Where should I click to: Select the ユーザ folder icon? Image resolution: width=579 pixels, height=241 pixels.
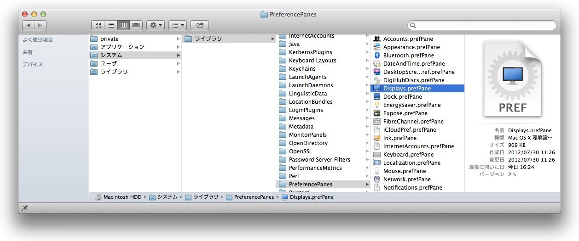[x=94, y=63]
